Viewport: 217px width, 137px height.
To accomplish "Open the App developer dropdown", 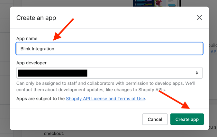I will point(110,73).
